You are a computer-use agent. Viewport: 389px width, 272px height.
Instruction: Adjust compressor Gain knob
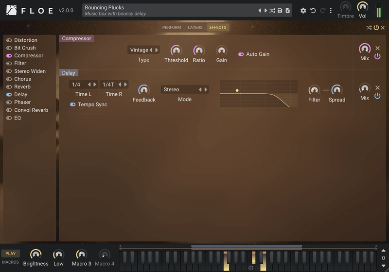(x=221, y=51)
